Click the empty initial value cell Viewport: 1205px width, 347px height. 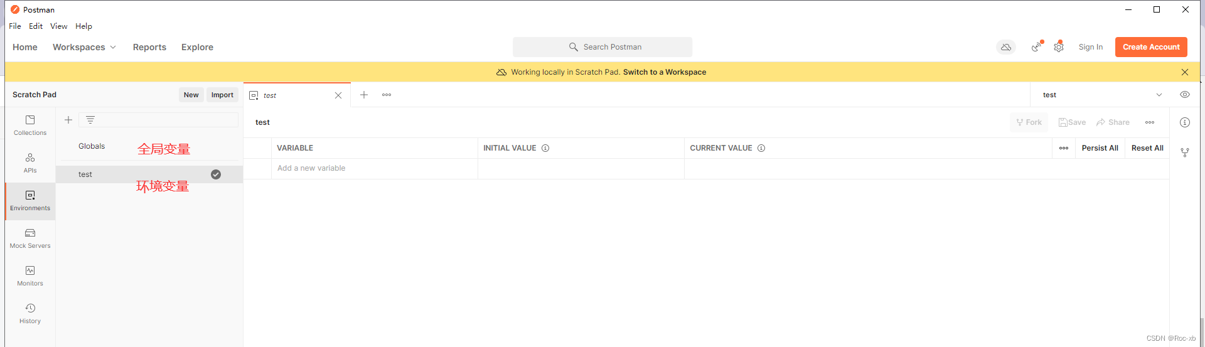[x=581, y=168]
